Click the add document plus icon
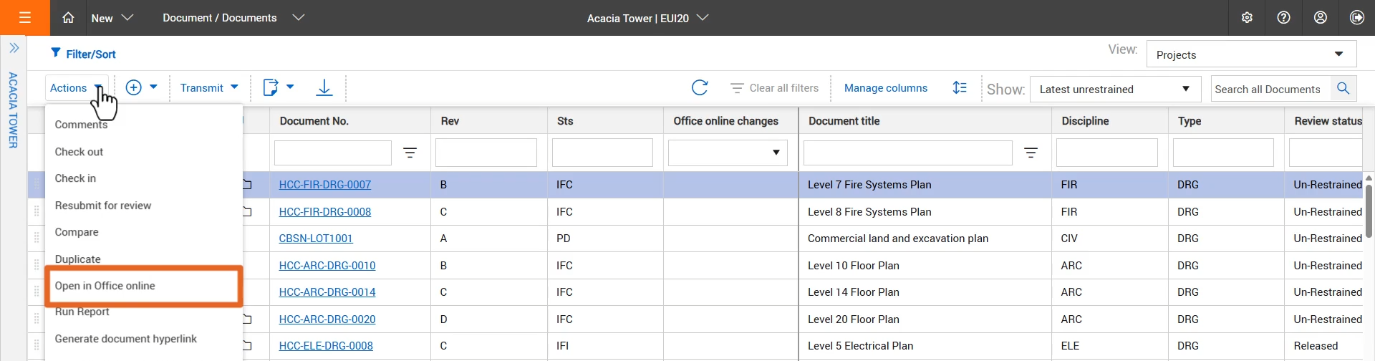The image size is (1375, 361). coord(133,87)
